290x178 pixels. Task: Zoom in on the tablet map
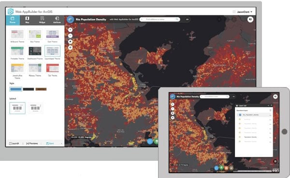point(173,104)
